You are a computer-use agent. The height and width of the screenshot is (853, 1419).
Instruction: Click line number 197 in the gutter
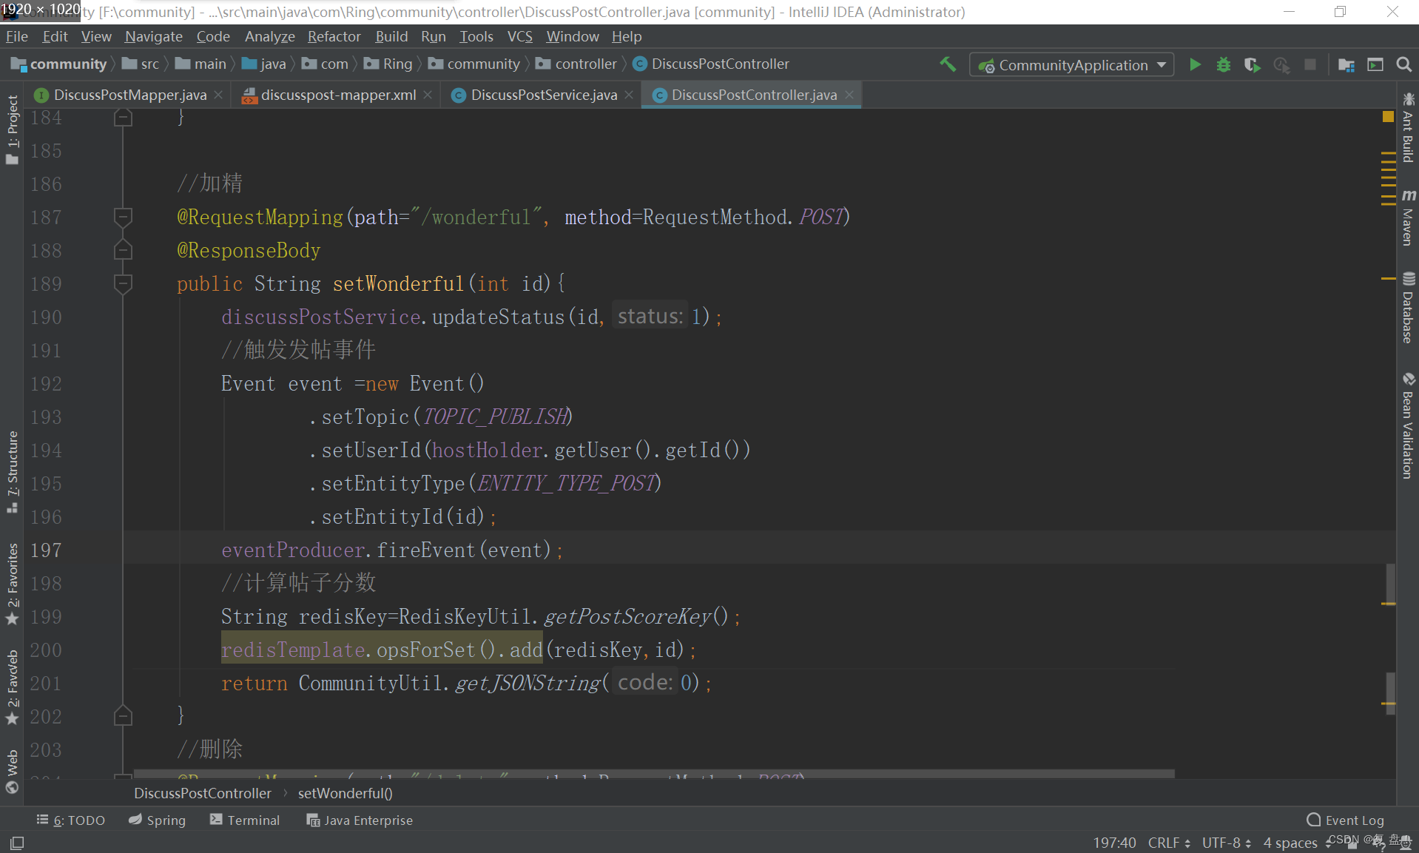coord(46,550)
